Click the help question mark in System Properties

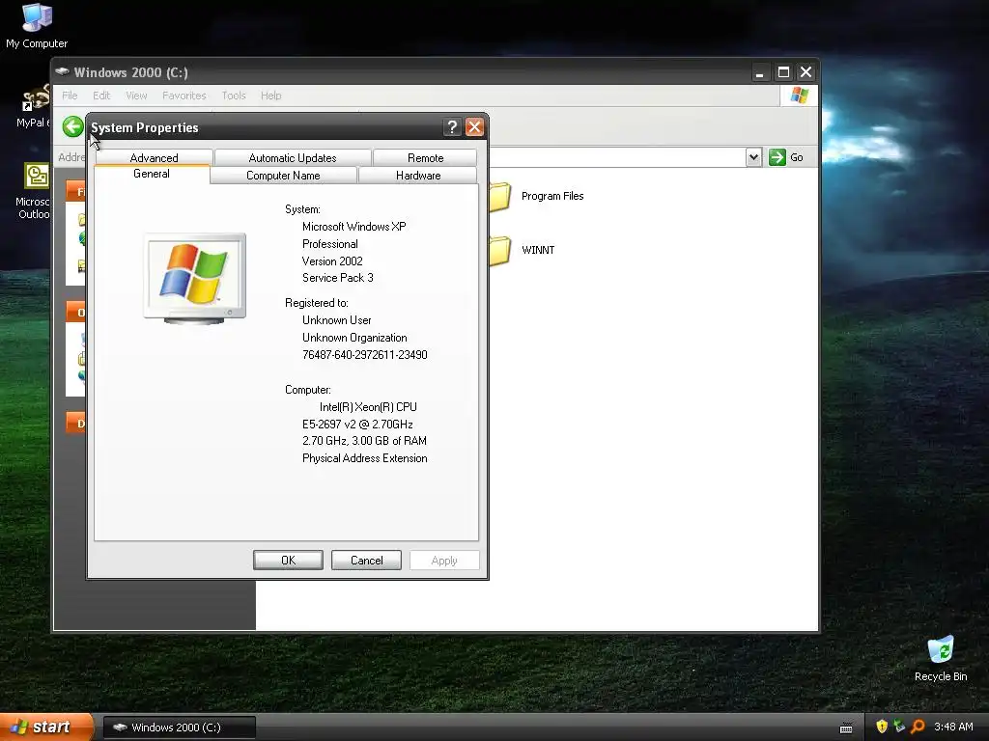pyautogui.click(x=452, y=127)
